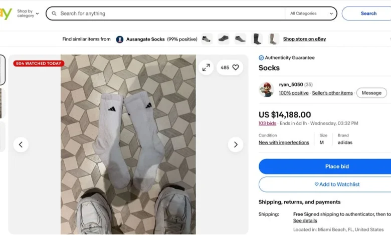Open 100% positive feedback link

(293, 93)
